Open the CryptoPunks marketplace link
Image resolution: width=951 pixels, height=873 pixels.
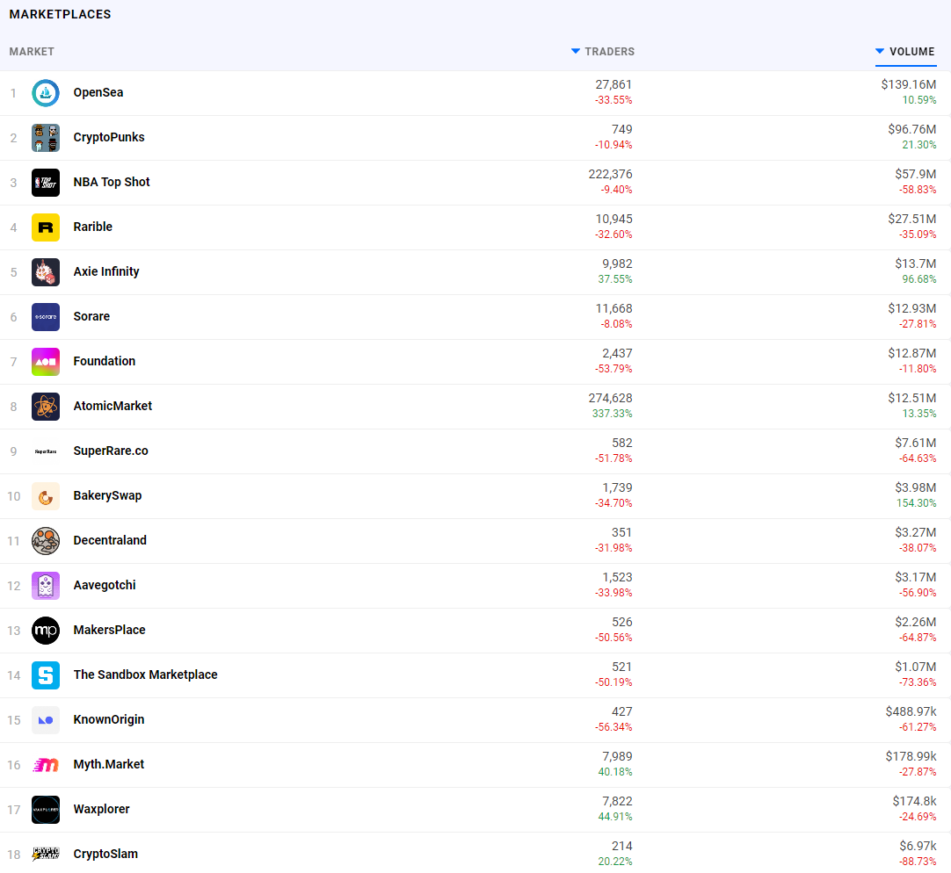pos(109,138)
